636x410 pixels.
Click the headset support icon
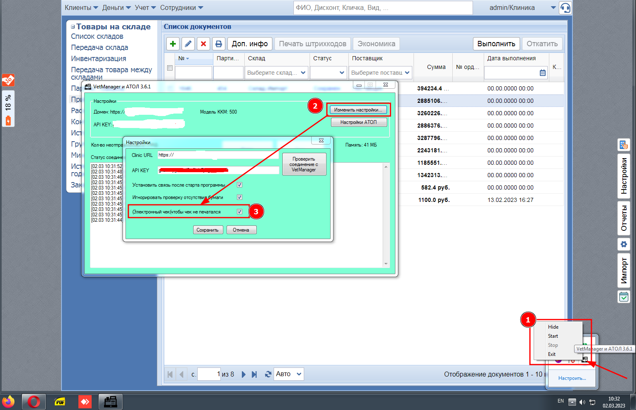coord(565,8)
